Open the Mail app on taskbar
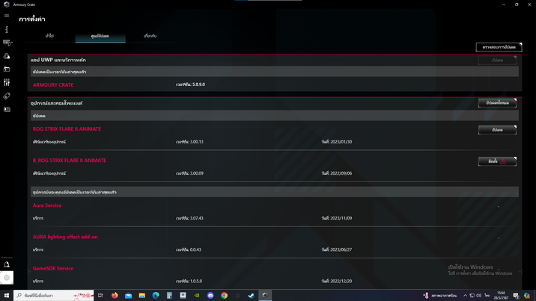Image resolution: width=536 pixels, height=301 pixels. [x=128, y=296]
